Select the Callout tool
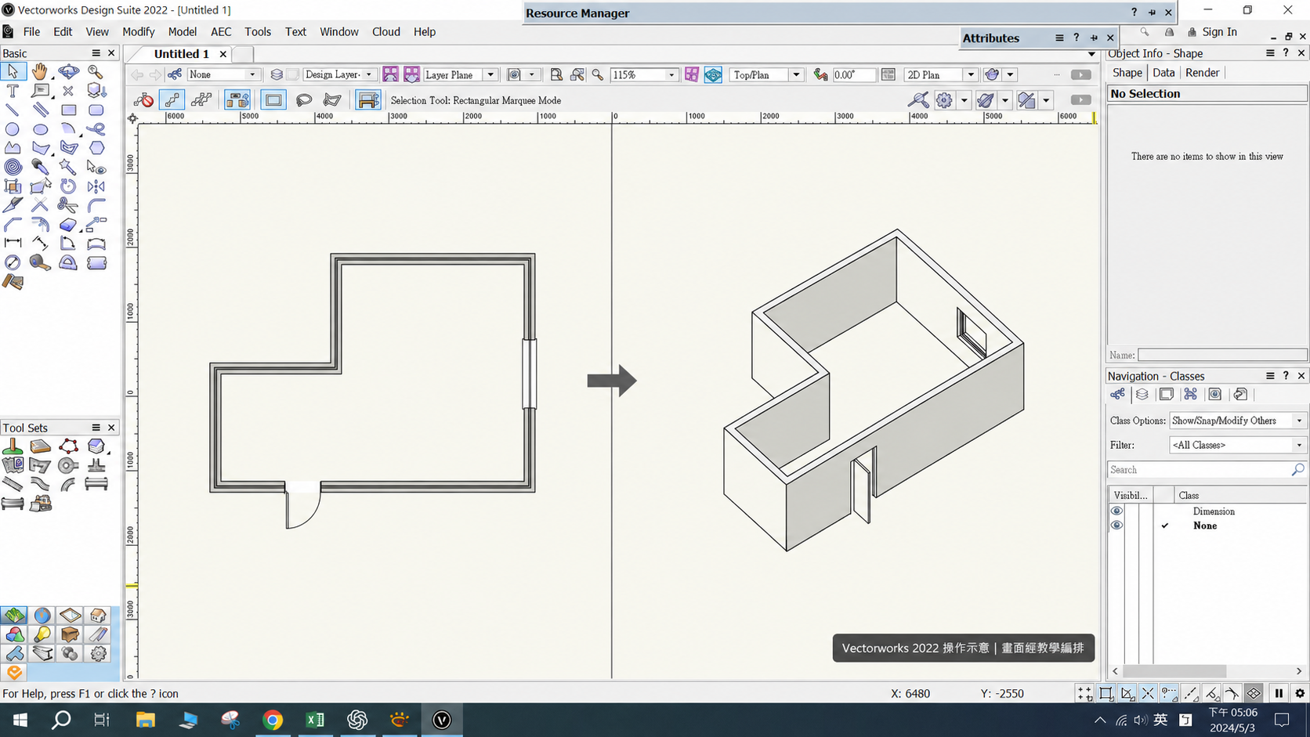Viewport: 1310px width, 737px height. 40,91
